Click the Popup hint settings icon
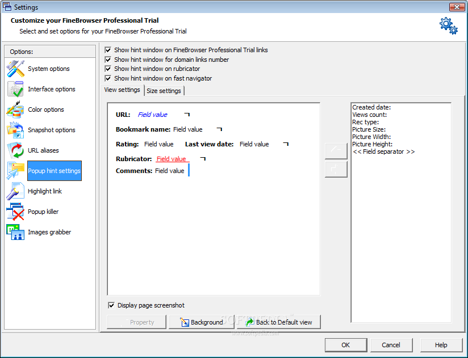Viewport: 468px width, 358px height. (x=15, y=171)
